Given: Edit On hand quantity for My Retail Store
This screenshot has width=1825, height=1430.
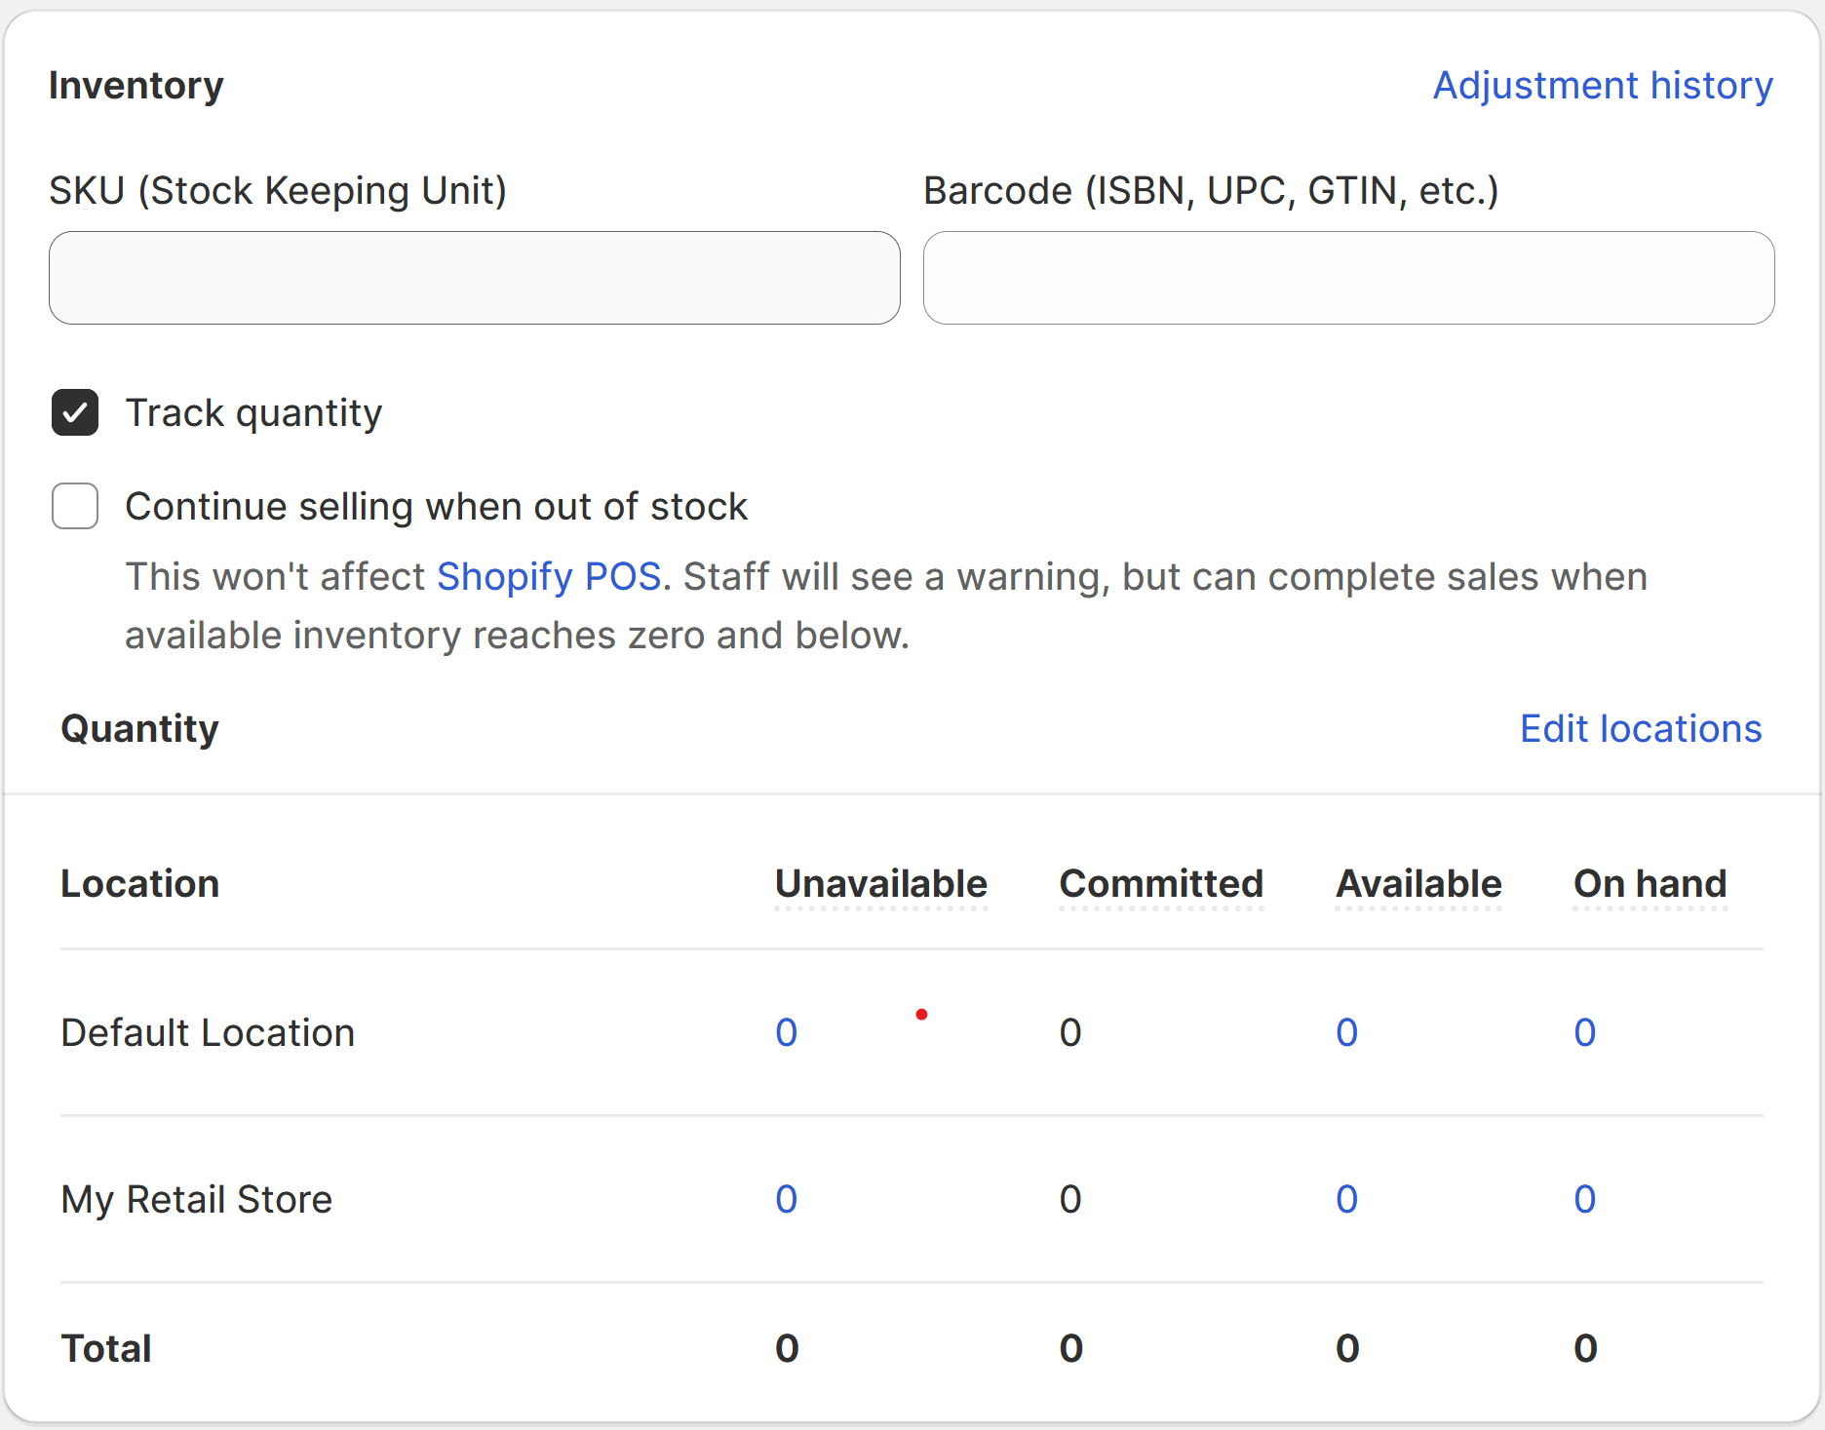Looking at the screenshot, I should 1585,1200.
